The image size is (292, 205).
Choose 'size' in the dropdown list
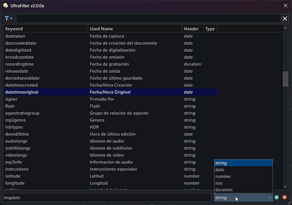(x=243, y=183)
